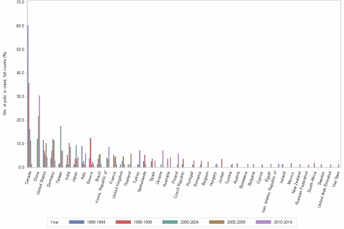This screenshot has height=229, width=344.
Task: Click the purple Turkey bar
Action: point(140,158)
